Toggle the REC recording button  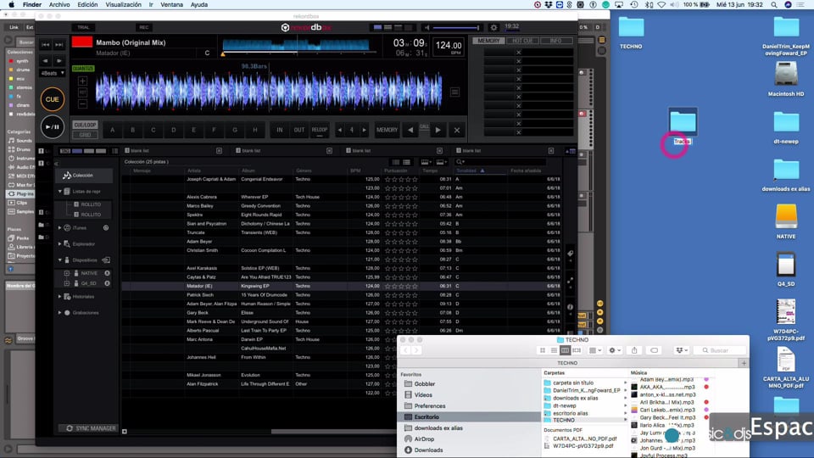[144, 27]
